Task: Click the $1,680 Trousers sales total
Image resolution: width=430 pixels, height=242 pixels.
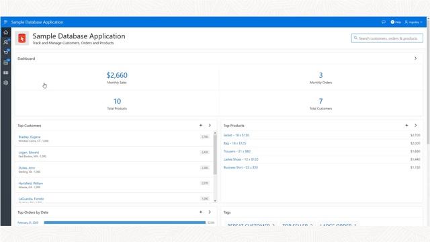Action: 415,151
